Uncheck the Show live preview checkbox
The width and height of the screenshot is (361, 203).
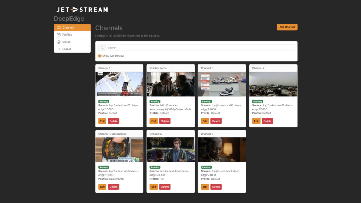tap(100, 56)
